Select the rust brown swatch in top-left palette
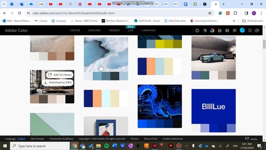 coord(70,56)
